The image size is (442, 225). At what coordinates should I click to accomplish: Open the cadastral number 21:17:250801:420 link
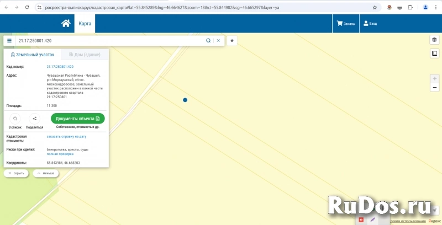point(60,67)
